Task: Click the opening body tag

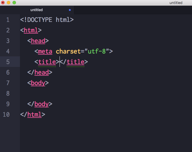Action: coord(38,83)
